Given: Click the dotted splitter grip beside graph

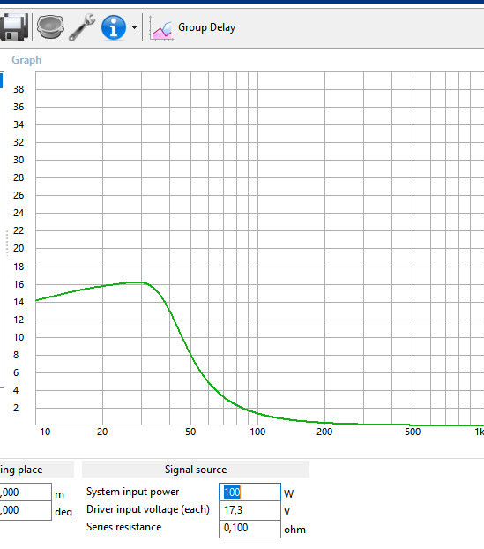Looking at the screenshot, I should coord(9,243).
